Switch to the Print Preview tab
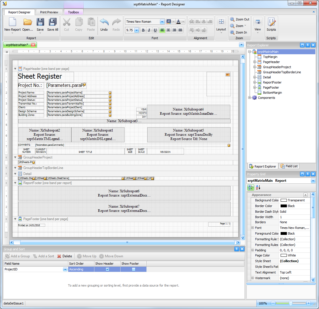Viewport: 319px width, 309px height. point(49,12)
